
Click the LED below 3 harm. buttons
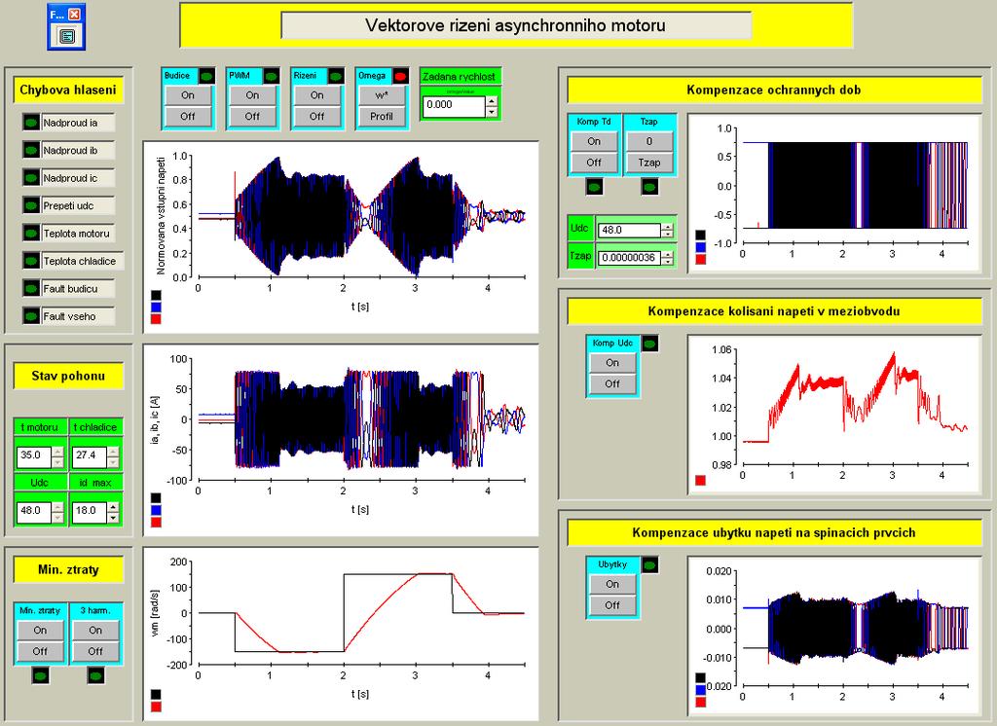click(96, 675)
